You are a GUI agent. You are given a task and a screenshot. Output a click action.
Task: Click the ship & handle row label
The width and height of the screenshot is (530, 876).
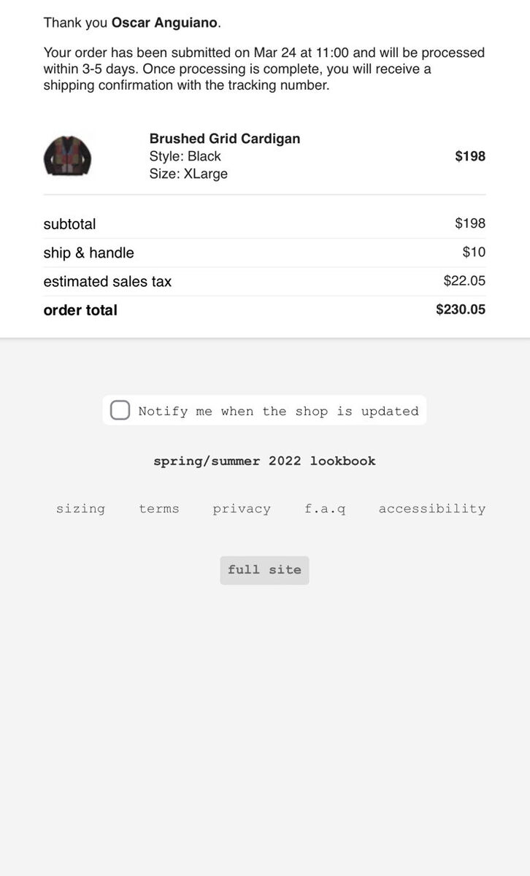click(89, 253)
